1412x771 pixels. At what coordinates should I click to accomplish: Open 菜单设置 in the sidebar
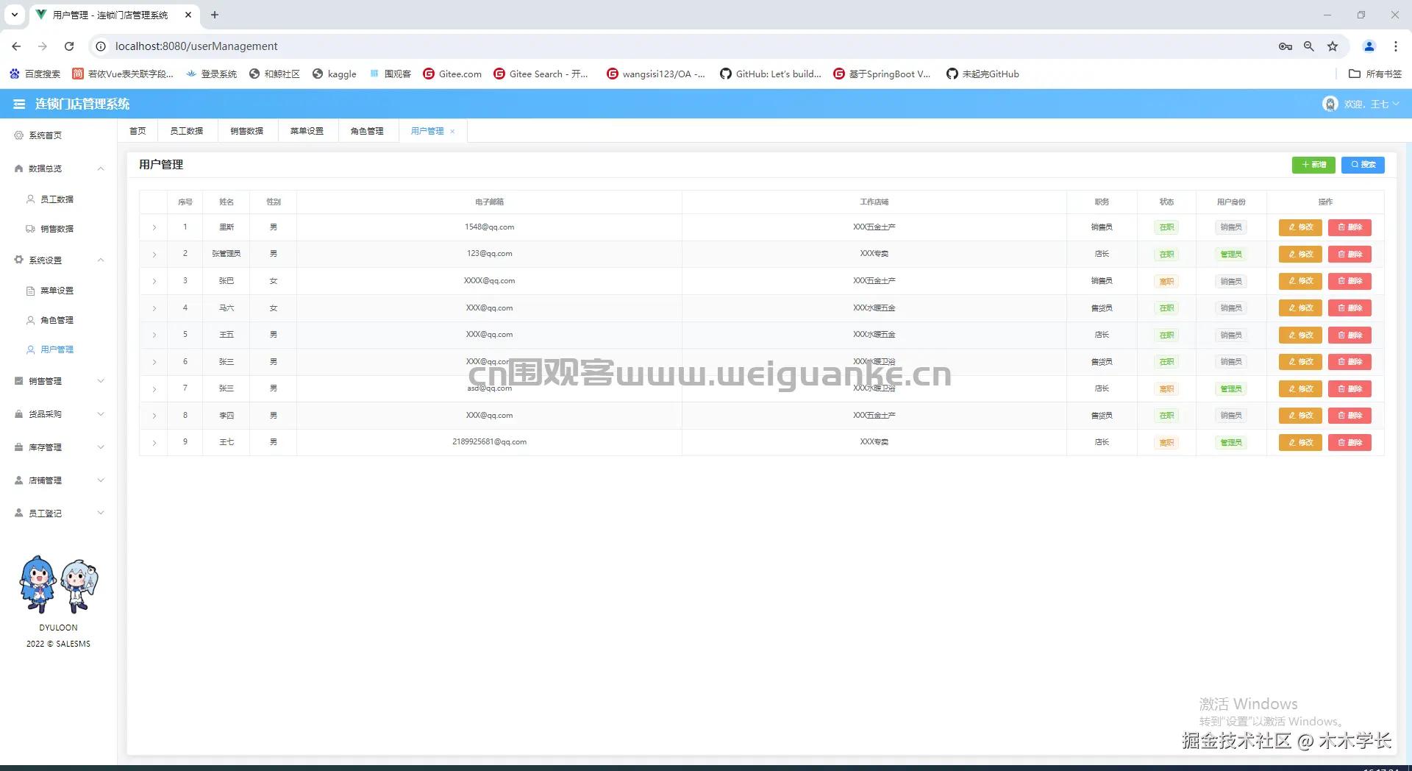tap(57, 291)
